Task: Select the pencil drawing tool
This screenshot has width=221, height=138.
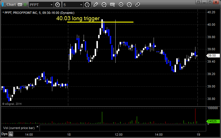Action: point(96,5)
